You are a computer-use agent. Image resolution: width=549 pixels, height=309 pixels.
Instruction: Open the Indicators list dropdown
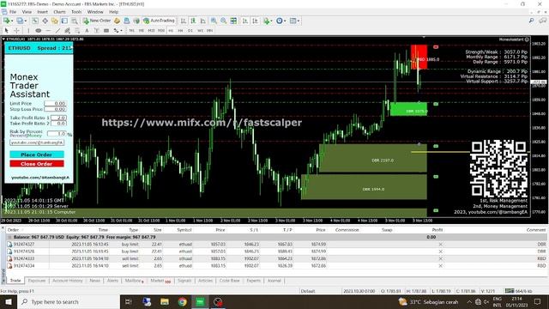point(268,21)
